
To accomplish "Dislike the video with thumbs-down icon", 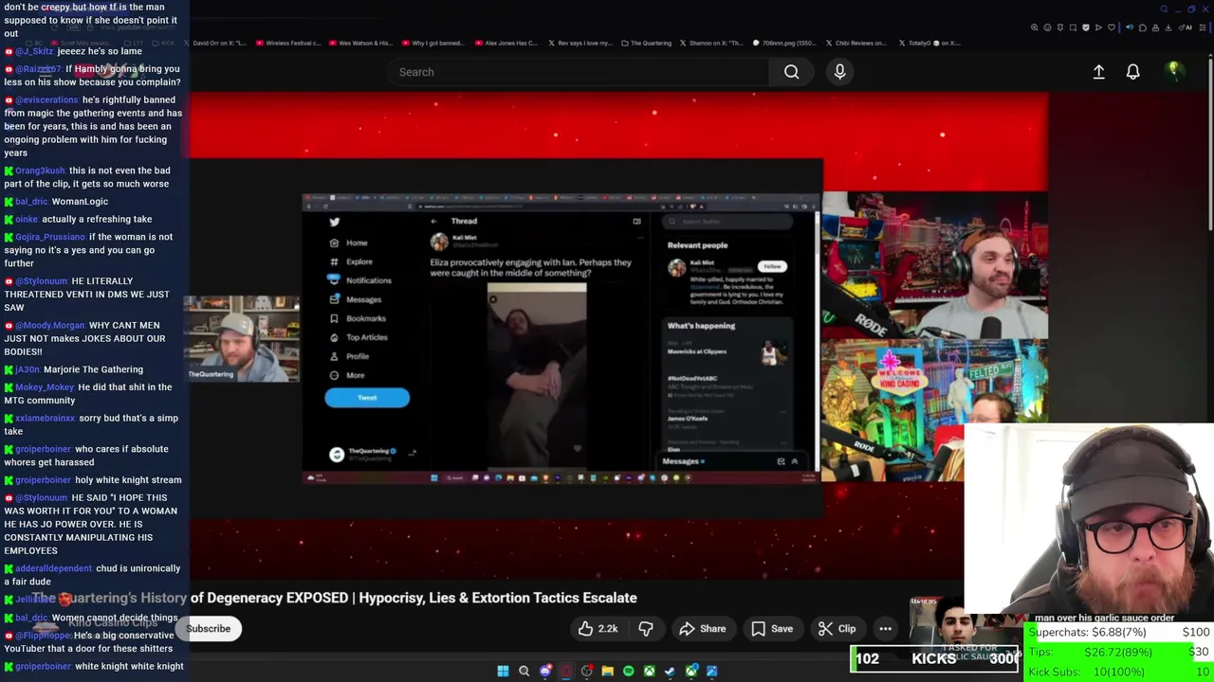I will [x=646, y=629].
